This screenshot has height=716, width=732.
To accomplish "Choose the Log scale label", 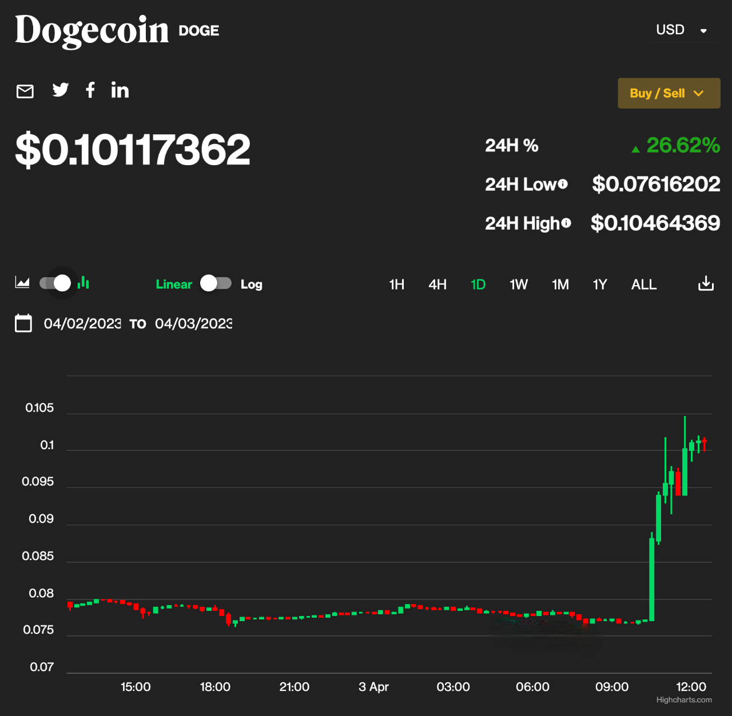I will 252,284.
